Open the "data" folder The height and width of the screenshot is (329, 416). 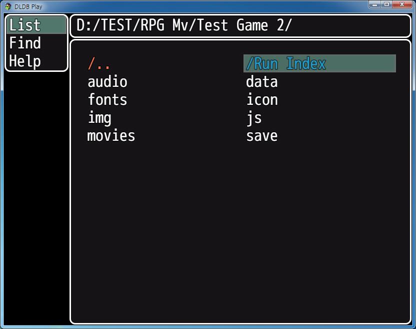click(x=261, y=81)
